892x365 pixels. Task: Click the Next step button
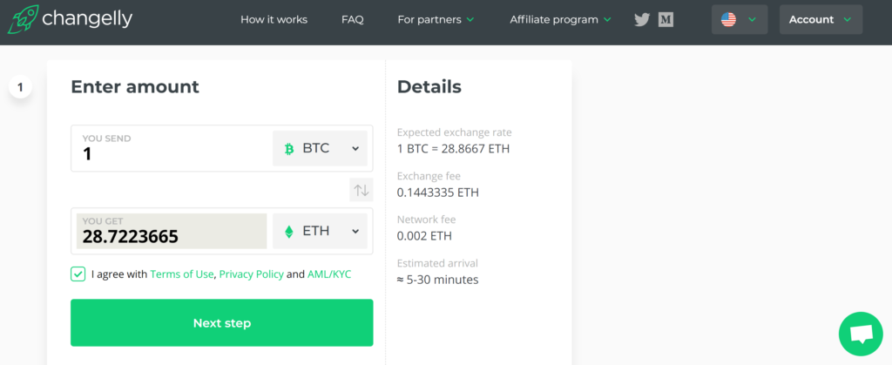(x=222, y=323)
